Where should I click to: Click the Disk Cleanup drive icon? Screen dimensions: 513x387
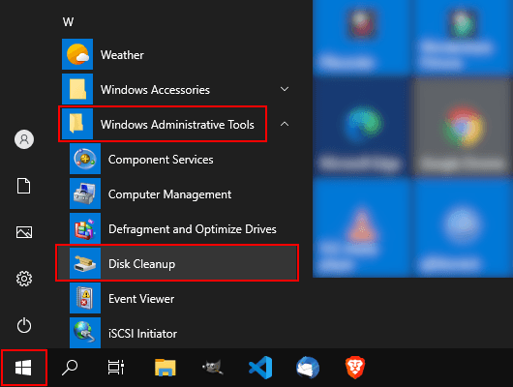85,263
